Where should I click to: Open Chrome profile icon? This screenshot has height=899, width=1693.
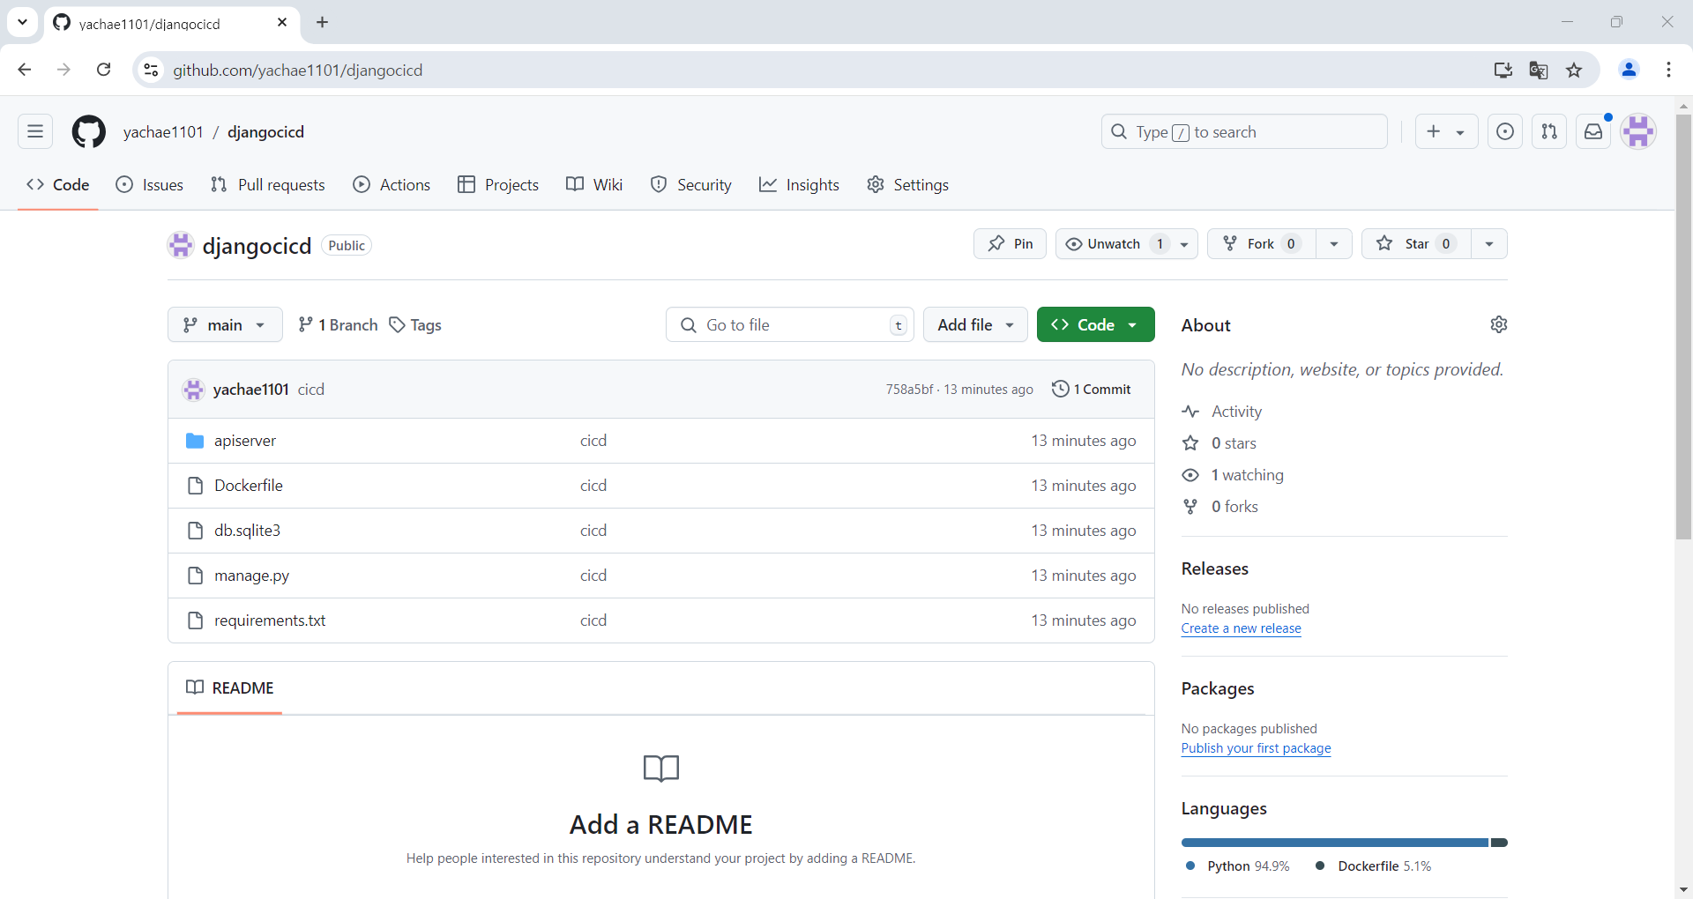click(x=1629, y=70)
